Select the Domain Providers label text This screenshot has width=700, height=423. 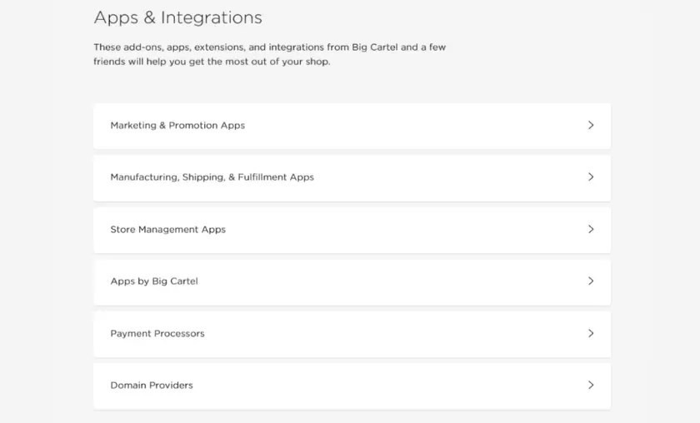pos(152,386)
